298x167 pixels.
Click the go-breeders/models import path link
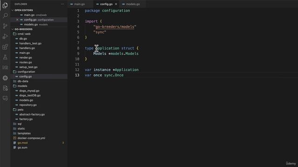click(115, 27)
